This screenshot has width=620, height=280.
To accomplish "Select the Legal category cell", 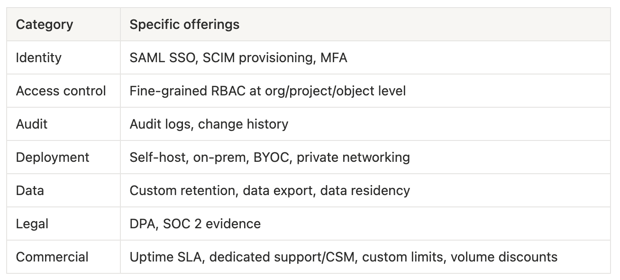I will 64,224.
